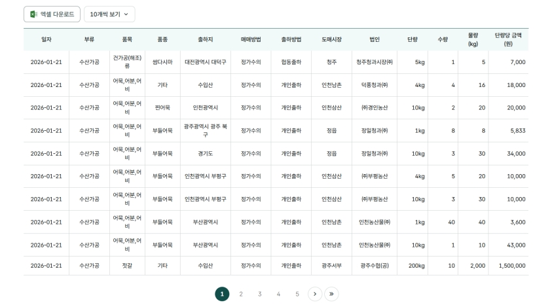Open the 10개씩 보기 rows-per-page dropdown
The height and width of the screenshot is (305, 550).
(x=109, y=14)
